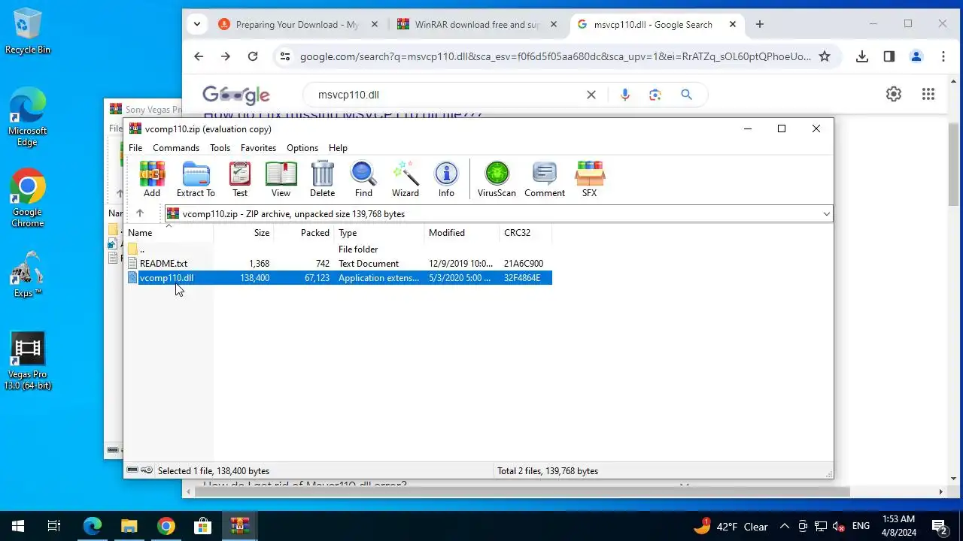Click the Windows Start button

[18, 526]
